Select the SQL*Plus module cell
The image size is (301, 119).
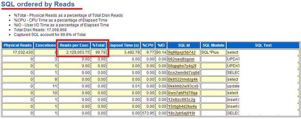(x=213, y=52)
